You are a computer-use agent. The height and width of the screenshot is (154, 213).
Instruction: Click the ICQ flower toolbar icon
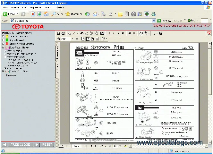147,14
